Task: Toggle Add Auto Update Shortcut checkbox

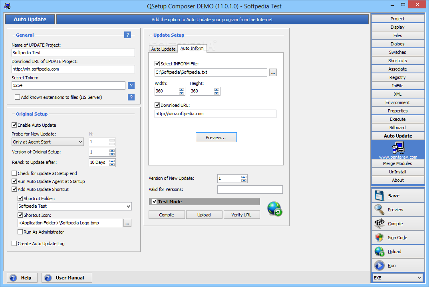Action: point(14,189)
